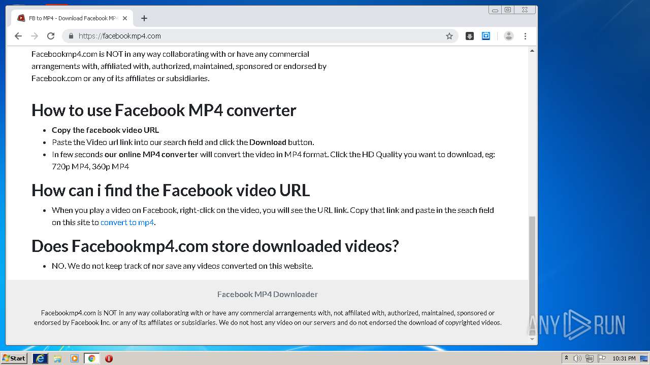Open the blue screenshot extension icon

486,36
